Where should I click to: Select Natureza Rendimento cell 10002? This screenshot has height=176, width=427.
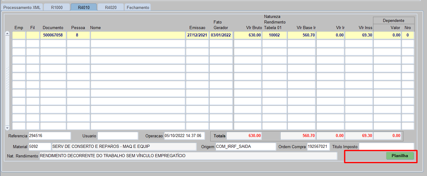(x=274, y=35)
